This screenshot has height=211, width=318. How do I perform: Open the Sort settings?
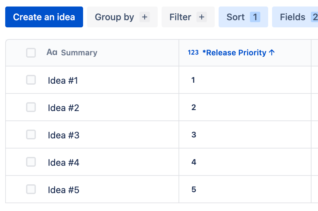(236, 17)
